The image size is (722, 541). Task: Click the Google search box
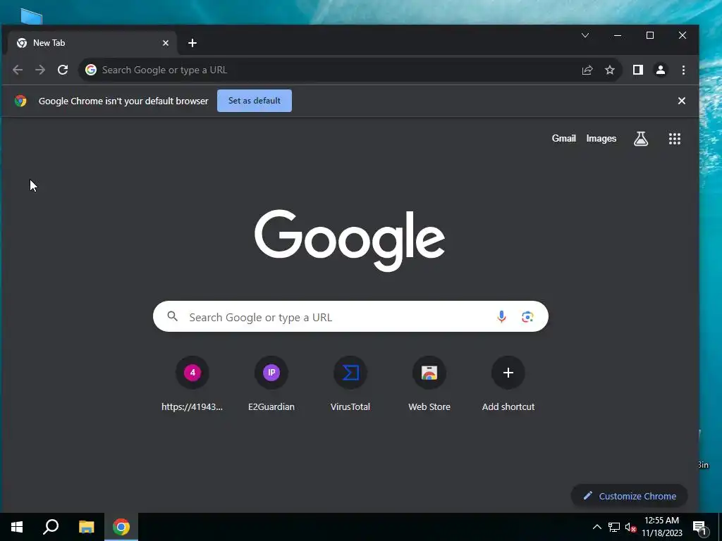350,316
